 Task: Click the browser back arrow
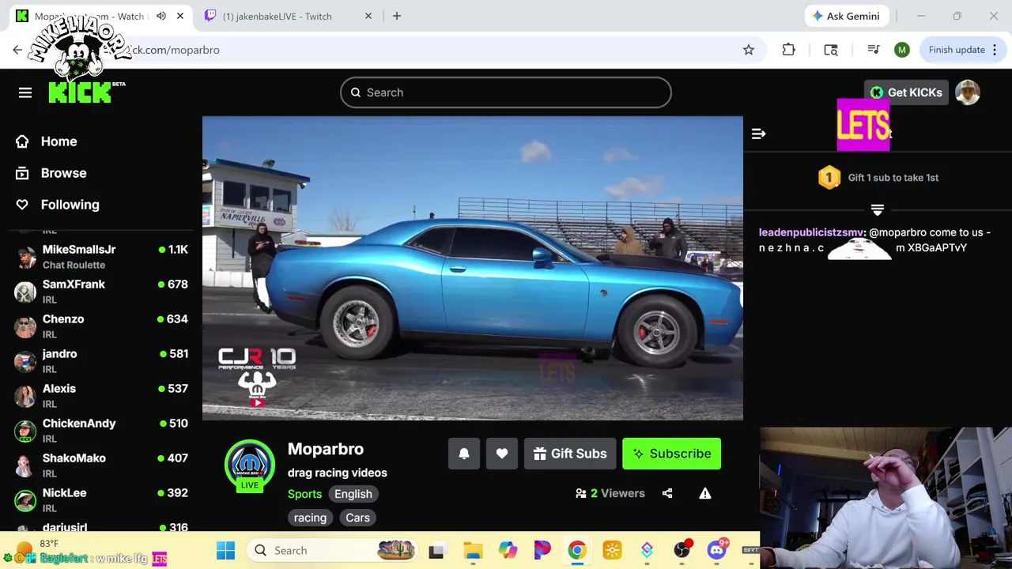17,50
